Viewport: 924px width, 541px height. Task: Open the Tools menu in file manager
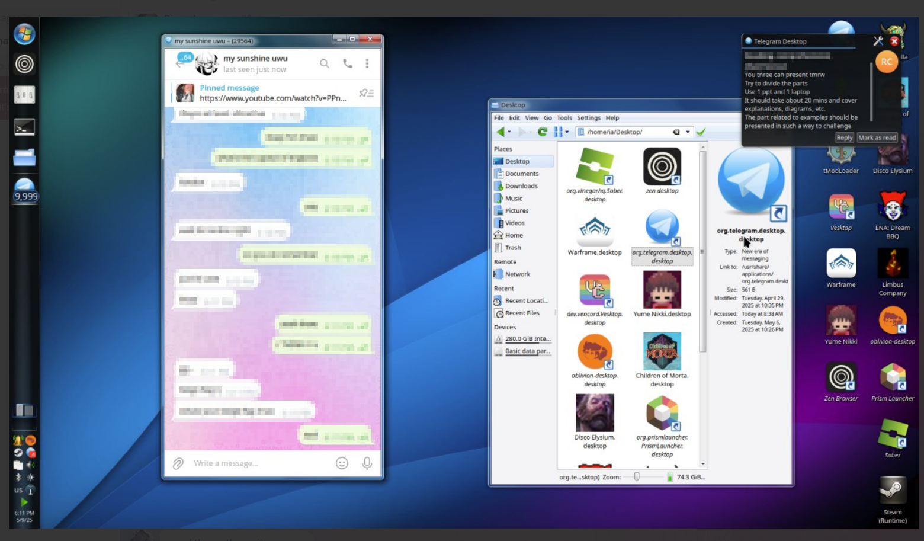(x=564, y=118)
